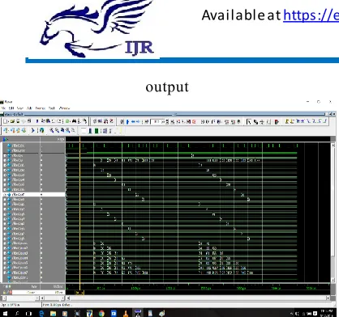
Task: Open the View menu
Action: (x=20, y=108)
